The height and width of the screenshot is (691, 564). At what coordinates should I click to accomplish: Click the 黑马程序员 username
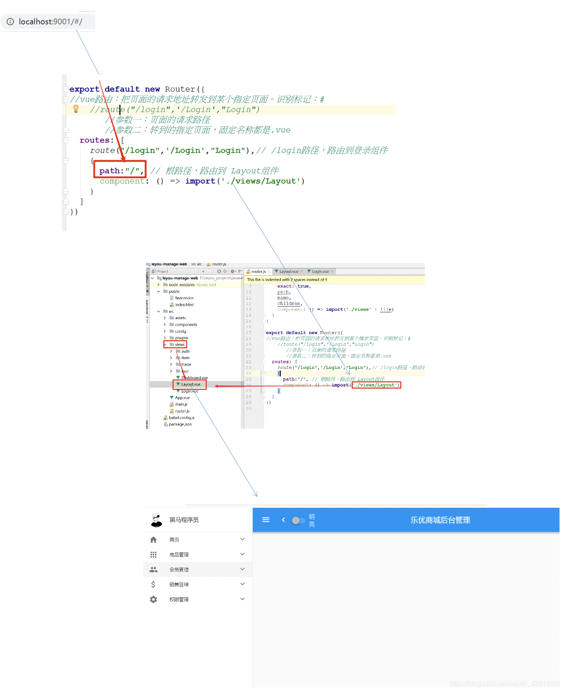pyautogui.click(x=184, y=520)
